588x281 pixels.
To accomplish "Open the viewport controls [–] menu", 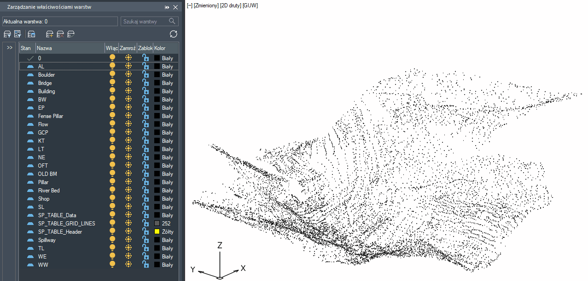I will click(189, 6).
